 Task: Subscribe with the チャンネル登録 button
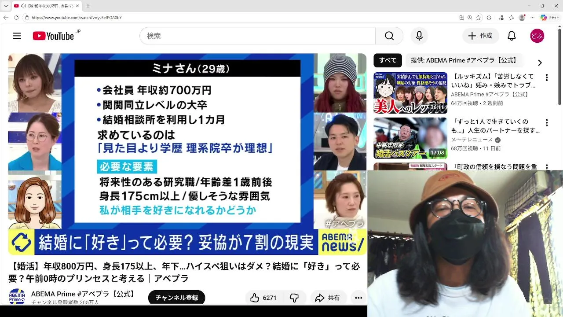(x=177, y=298)
